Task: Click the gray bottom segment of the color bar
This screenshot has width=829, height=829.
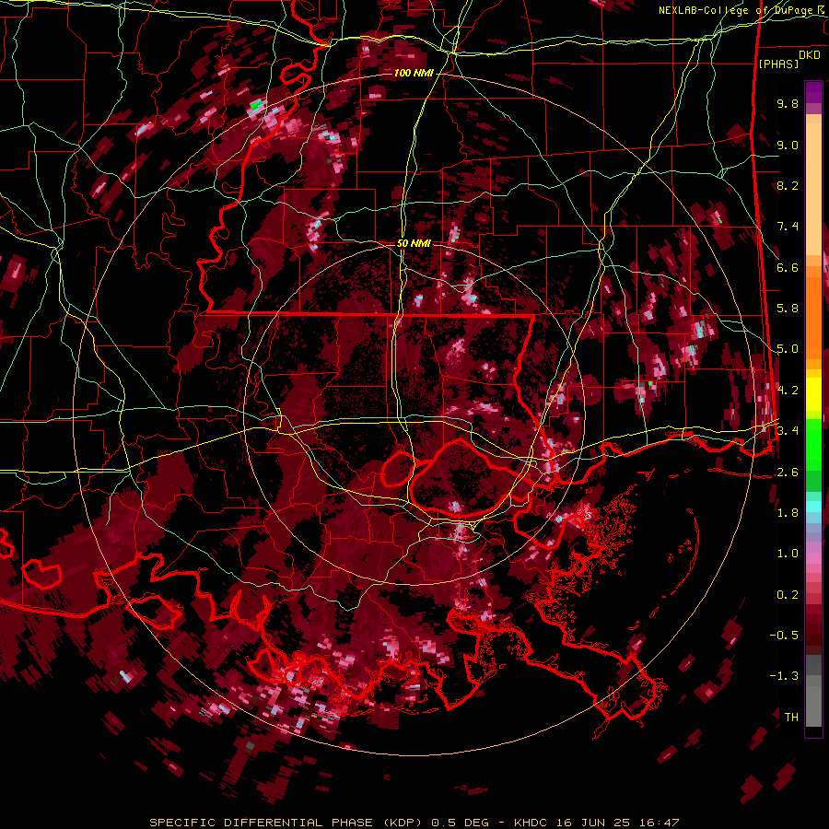Action: 813,692
